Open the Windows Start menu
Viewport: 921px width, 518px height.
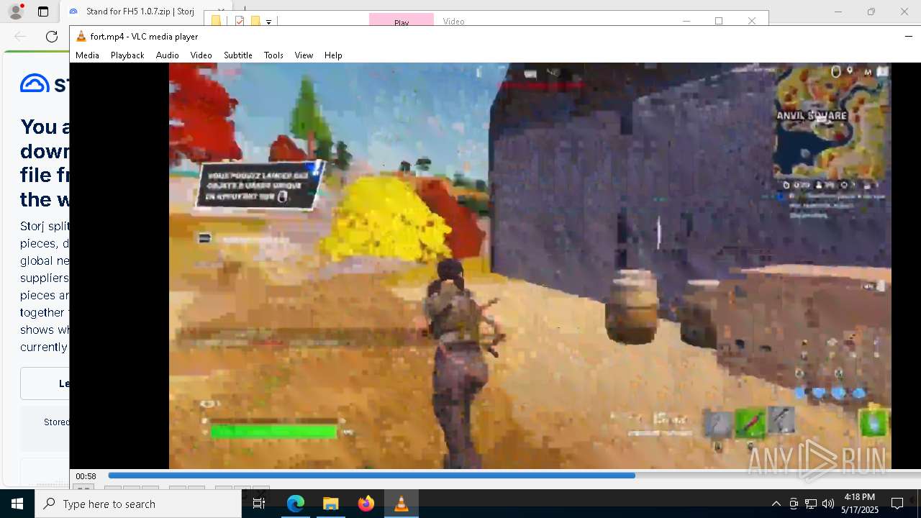click(x=17, y=504)
